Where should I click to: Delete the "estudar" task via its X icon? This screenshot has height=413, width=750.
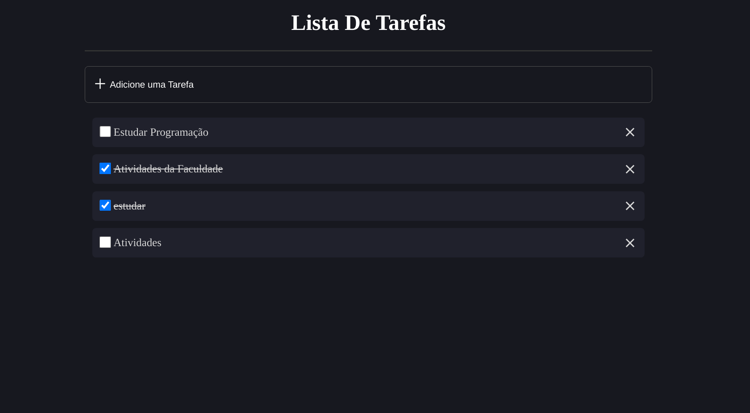coord(630,206)
